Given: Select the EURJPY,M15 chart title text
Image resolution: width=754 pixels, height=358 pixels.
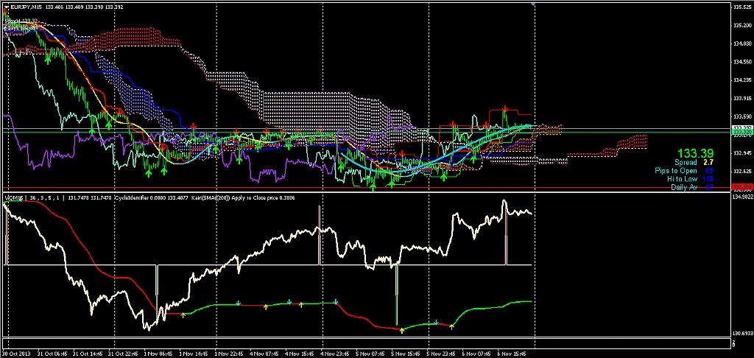Looking at the screenshot, I should click(27, 7).
